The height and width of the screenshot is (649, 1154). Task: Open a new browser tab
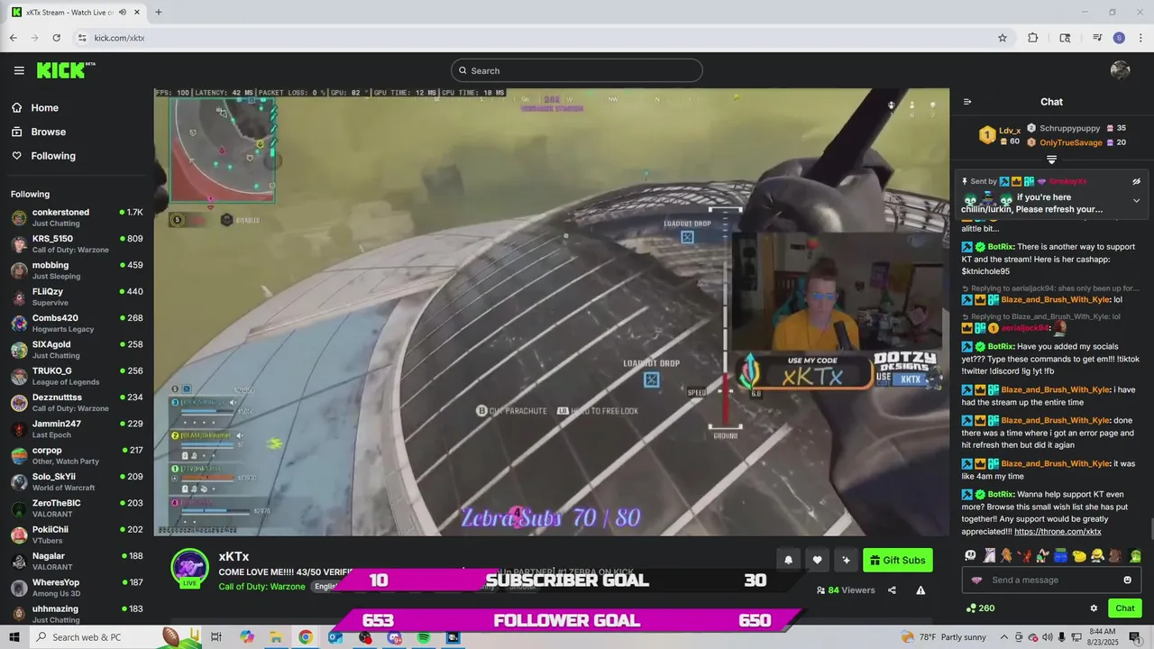[159, 13]
